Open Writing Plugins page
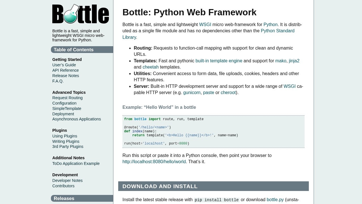Image resolution: width=362 pixels, height=204 pixels. click(66, 141)
